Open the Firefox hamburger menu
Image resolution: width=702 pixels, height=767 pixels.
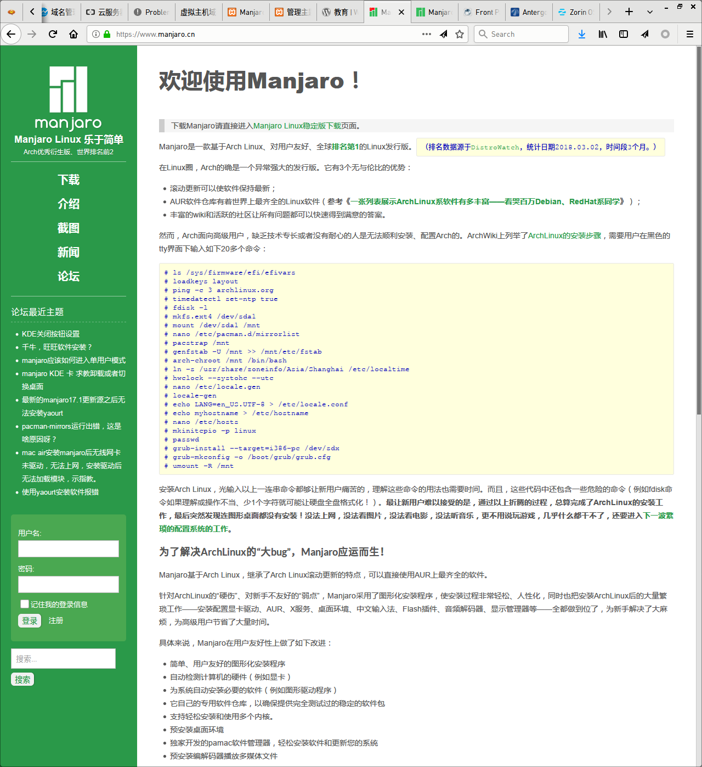690,34
